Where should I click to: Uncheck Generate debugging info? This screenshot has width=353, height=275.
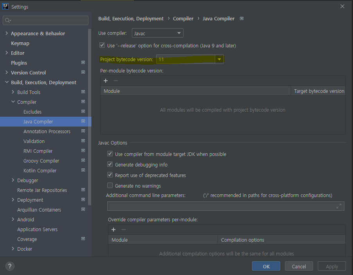point(110,164)
